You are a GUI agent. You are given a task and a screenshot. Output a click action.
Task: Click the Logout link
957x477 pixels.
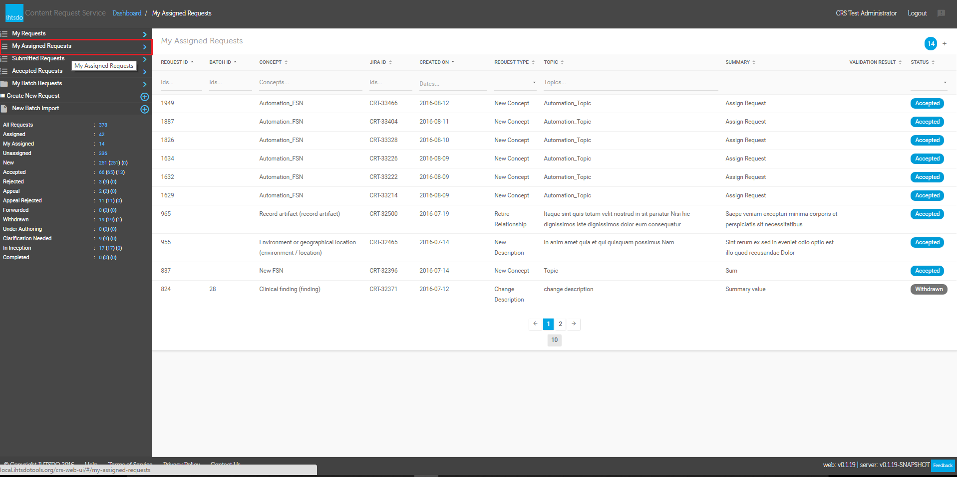tap(917, 13)
